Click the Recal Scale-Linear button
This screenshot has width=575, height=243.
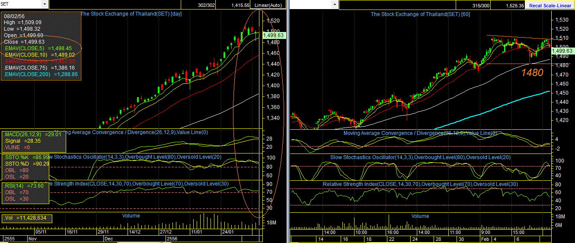(550, 5)
